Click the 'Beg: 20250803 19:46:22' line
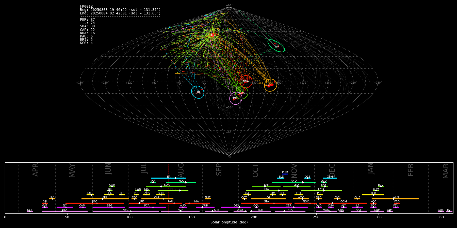457x228 pixels. click(x=120, y=10)
